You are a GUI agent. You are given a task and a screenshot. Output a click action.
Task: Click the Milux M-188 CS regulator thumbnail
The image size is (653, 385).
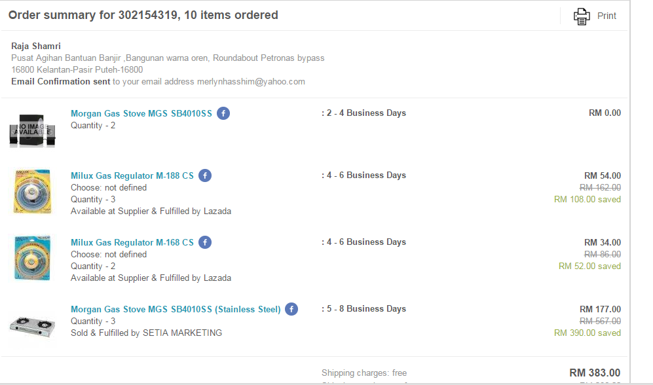coord(32,191)
